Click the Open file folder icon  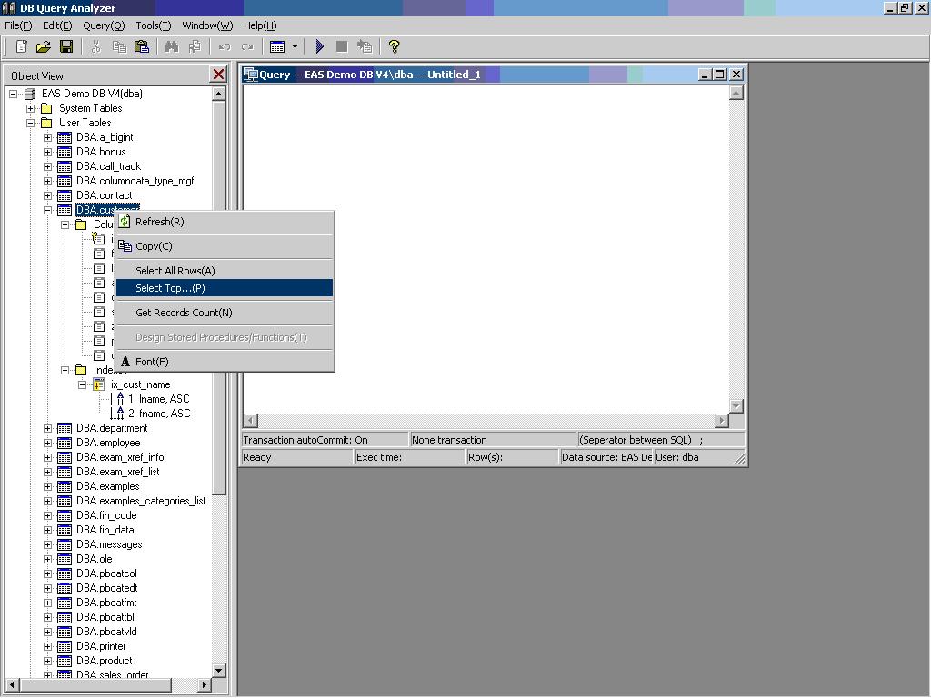coord(43,46)
